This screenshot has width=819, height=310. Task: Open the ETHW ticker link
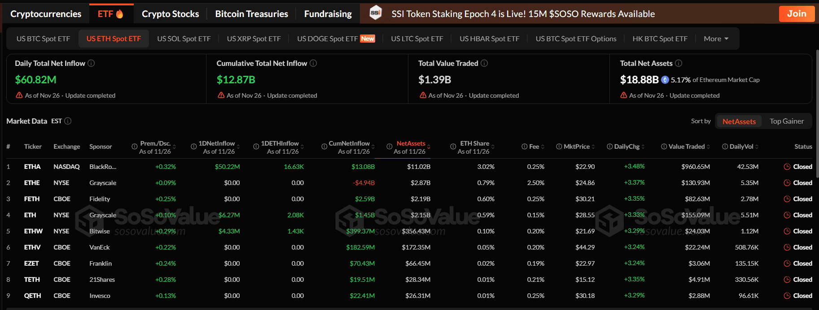(x=33, y=231)
